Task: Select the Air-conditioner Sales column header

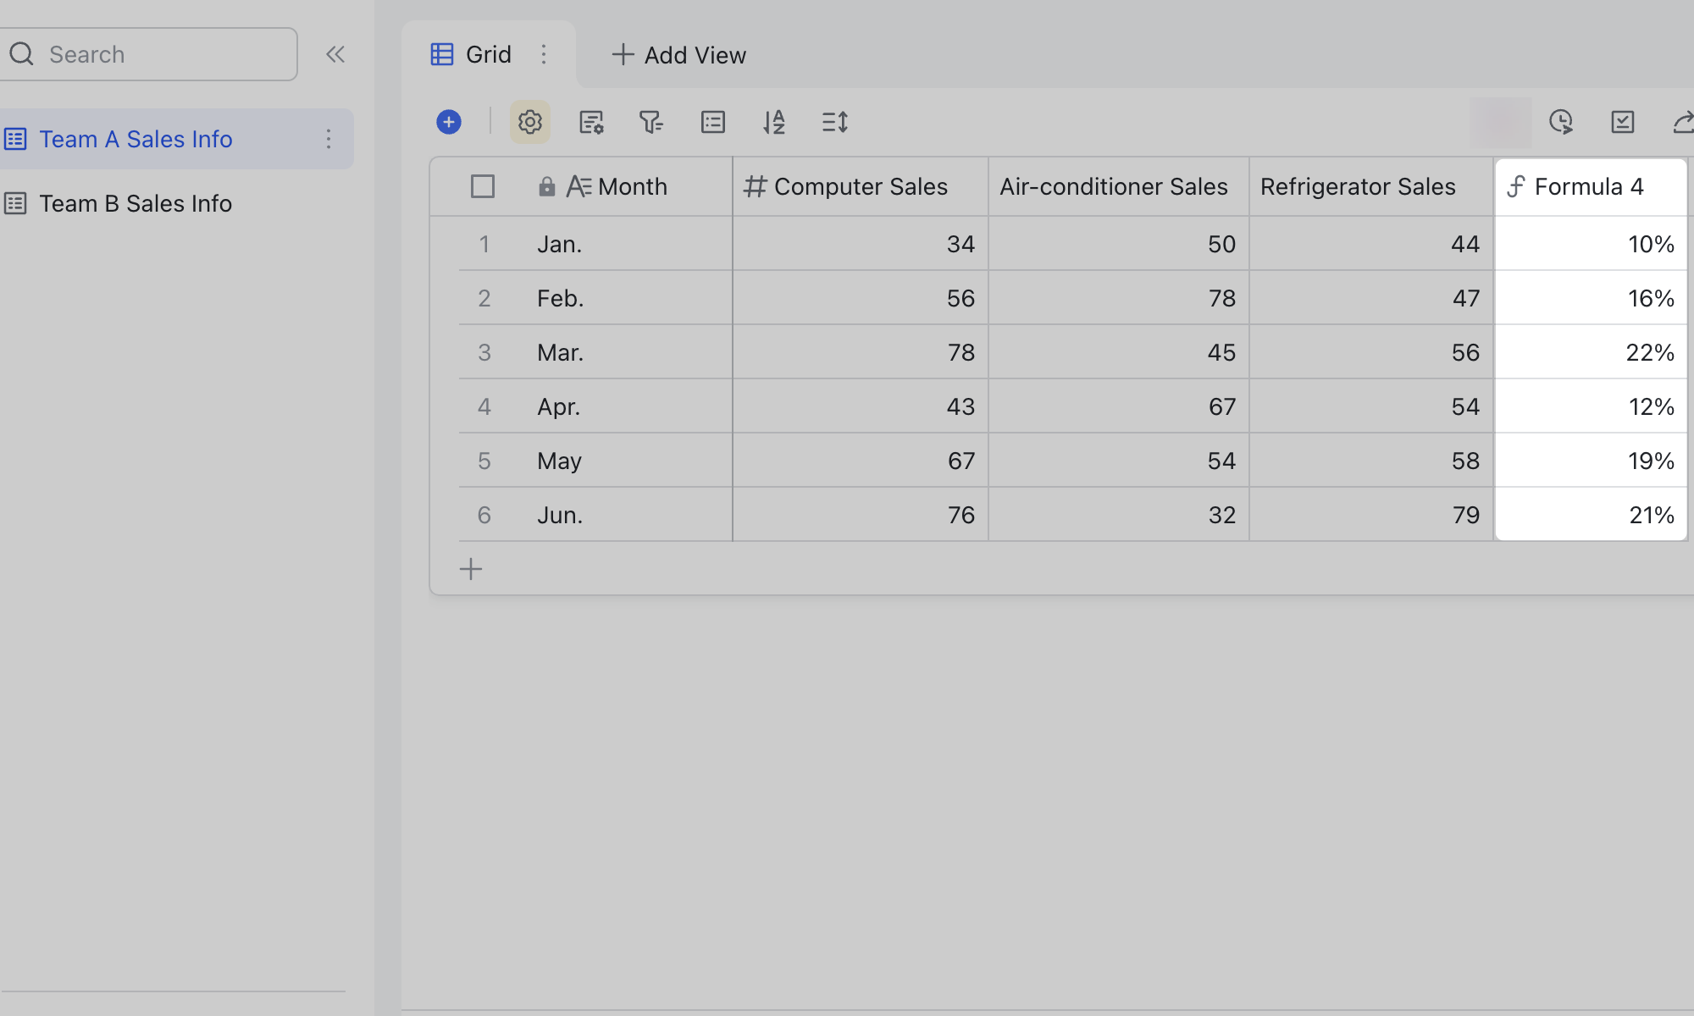Action: pyautogui.click(x=1118, y=186)
